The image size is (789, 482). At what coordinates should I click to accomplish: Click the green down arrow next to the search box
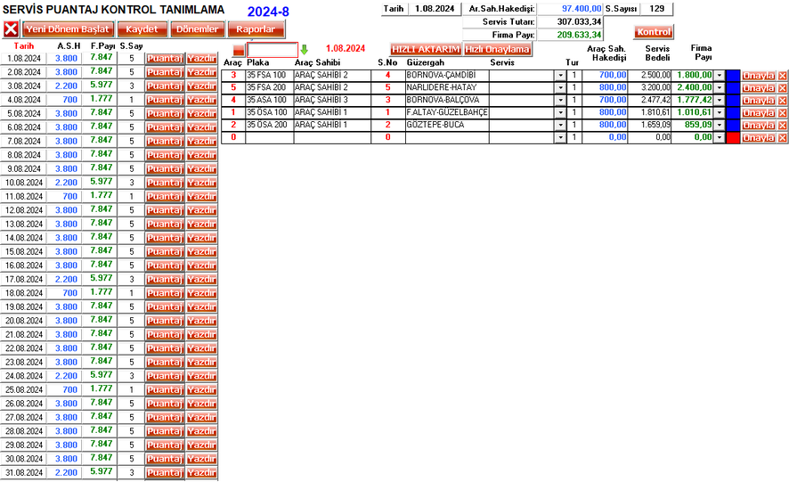pos(304,50)
